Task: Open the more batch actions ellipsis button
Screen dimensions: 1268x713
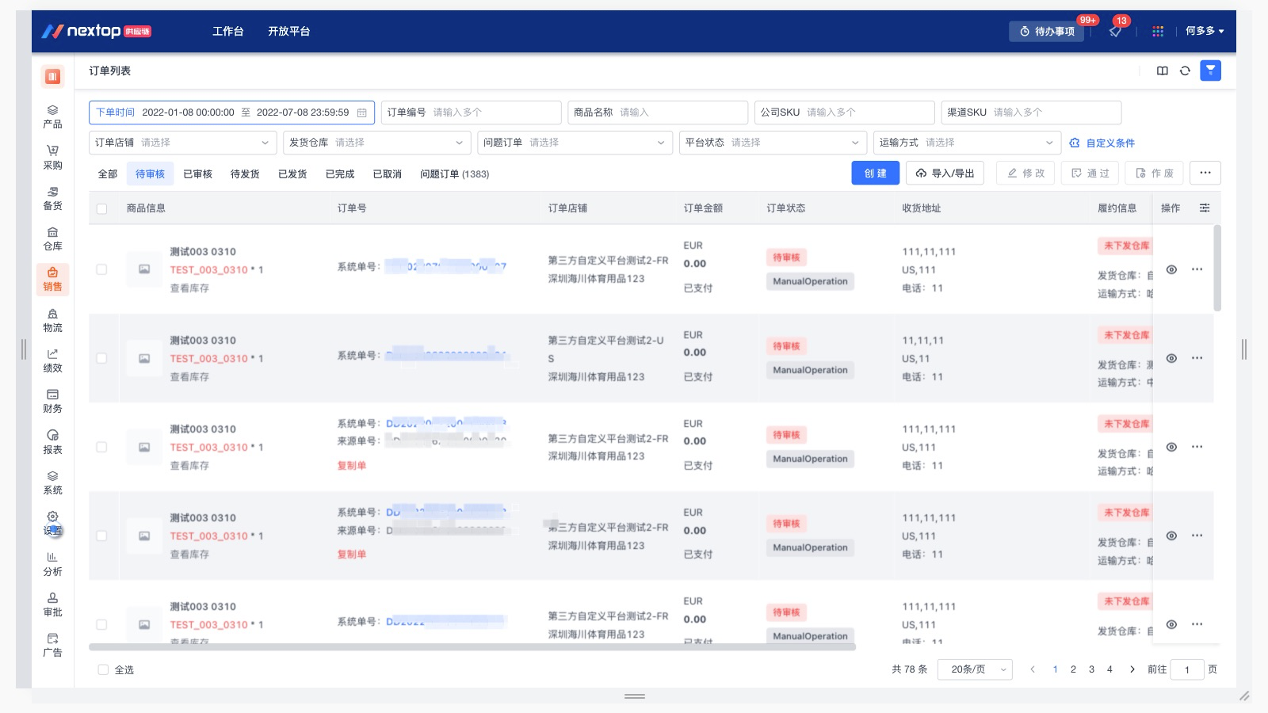Action: (1205, 173)
